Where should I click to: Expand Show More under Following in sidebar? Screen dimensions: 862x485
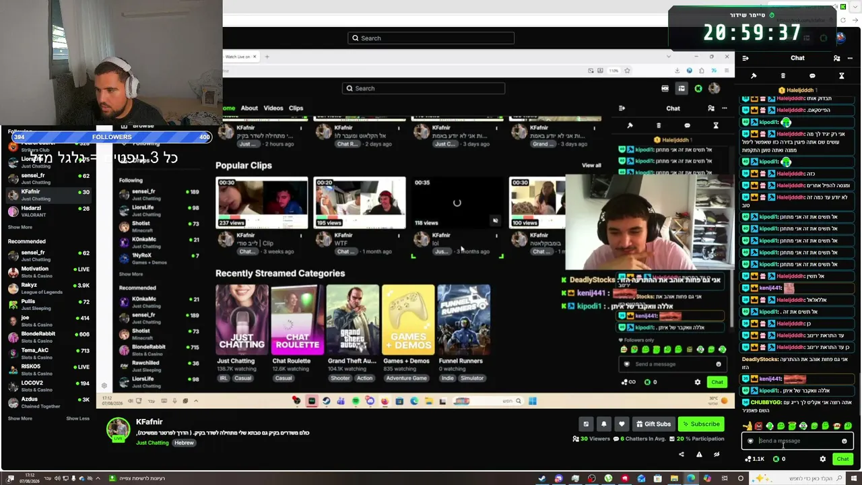coord(20,227)
